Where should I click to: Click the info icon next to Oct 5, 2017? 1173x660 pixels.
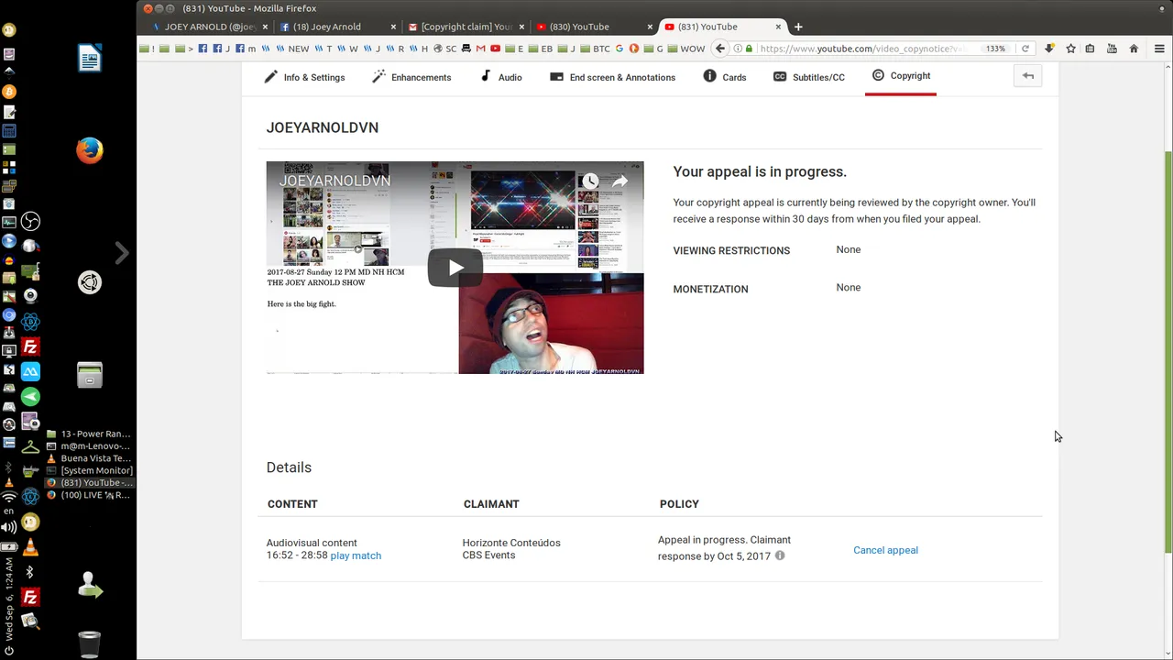[x=780, y=555]
